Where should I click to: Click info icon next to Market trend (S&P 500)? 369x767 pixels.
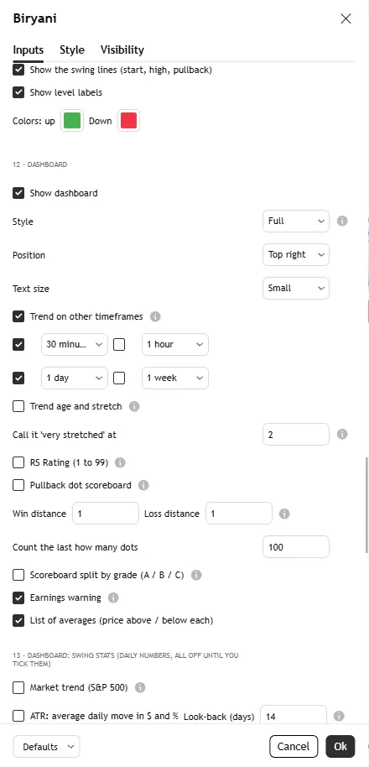coord(140,688)
